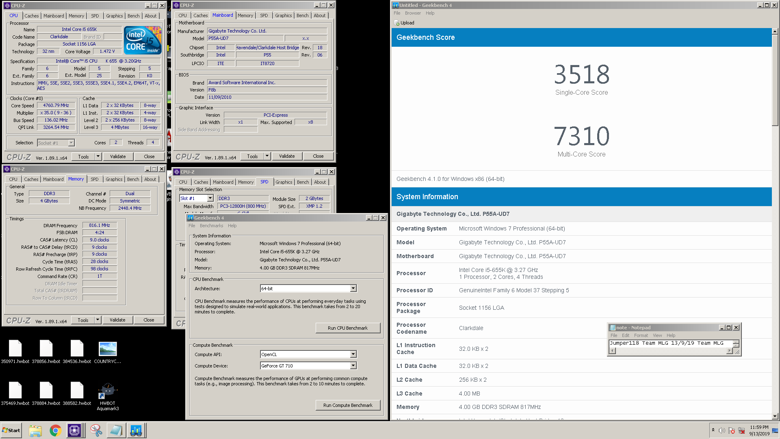Click the Notepad horizontal scrollbar right arrow
Screen dimensions: 780x439
730,351
